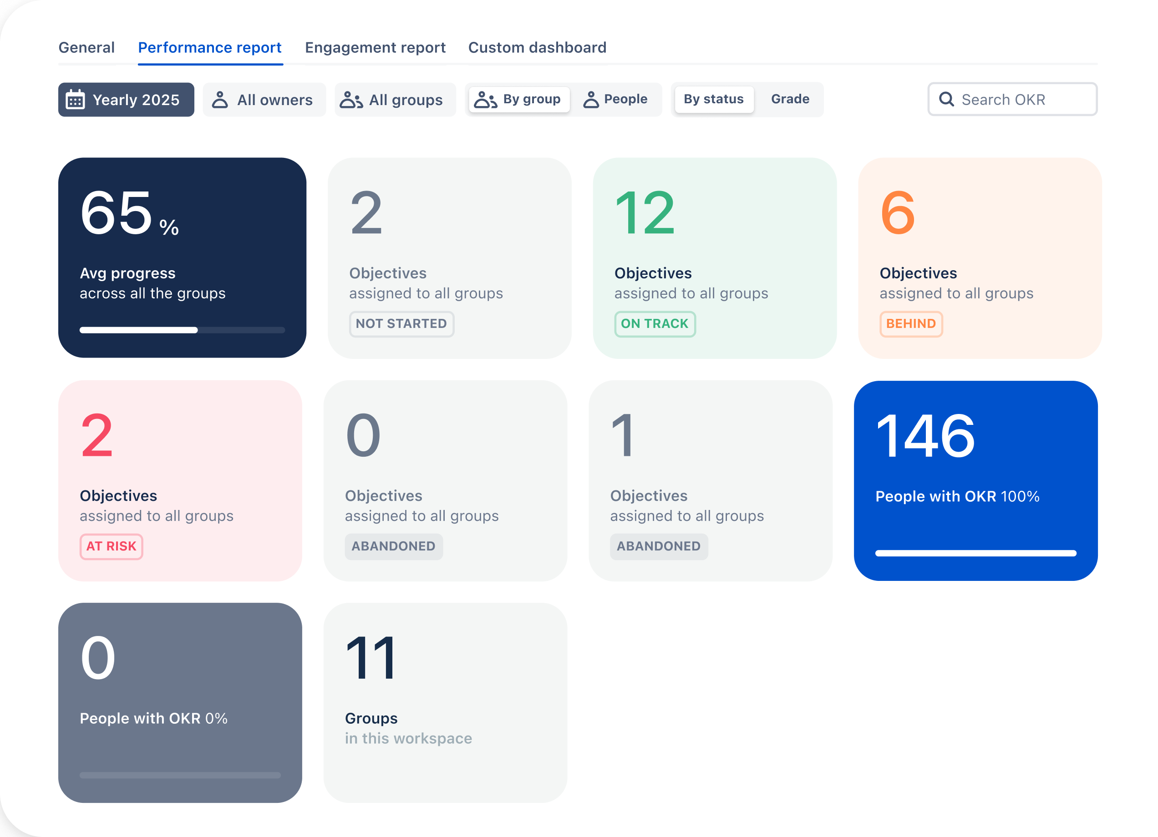1158x837 pixels.
Task: Click the magnifier icon in search box
Action: [x=947, y=99]
